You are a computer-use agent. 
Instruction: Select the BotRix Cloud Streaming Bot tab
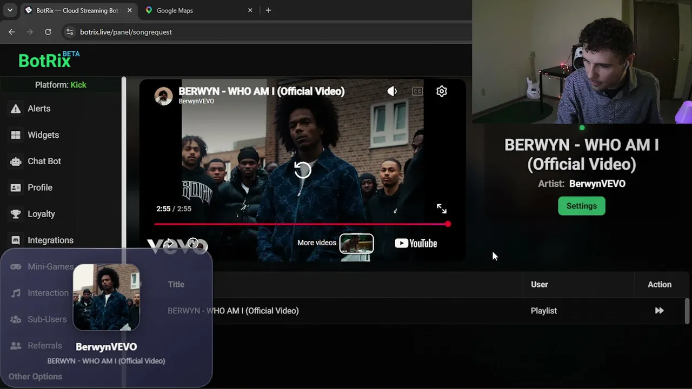[x=76, y=10]
